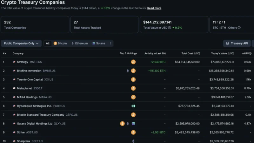Click Solana icon in Galaxy Digital row
This screenshot has width=254, height=143.
tap(133, 124)
